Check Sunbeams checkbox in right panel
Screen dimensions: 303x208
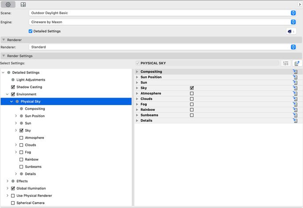[192, 115]
